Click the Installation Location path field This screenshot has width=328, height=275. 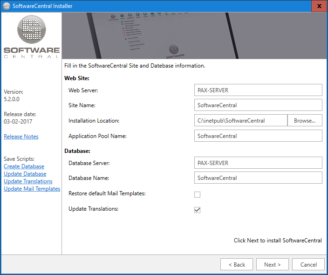tap(240, 120)
